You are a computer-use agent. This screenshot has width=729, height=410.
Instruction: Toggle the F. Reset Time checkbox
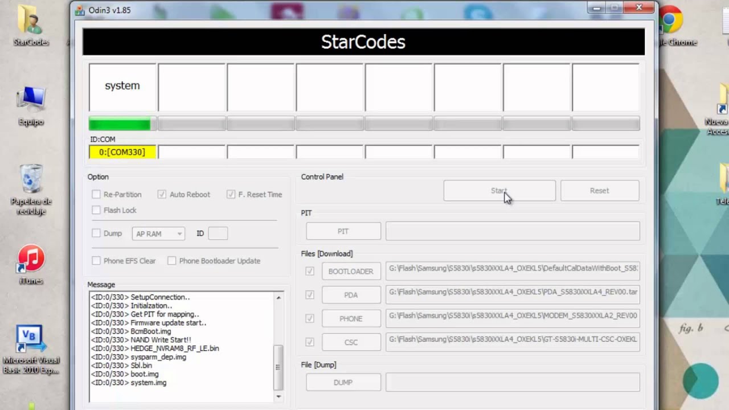(231, 194)
